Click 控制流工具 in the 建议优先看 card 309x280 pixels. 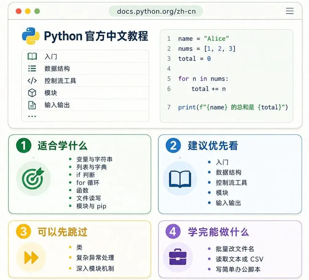point(232,183)
